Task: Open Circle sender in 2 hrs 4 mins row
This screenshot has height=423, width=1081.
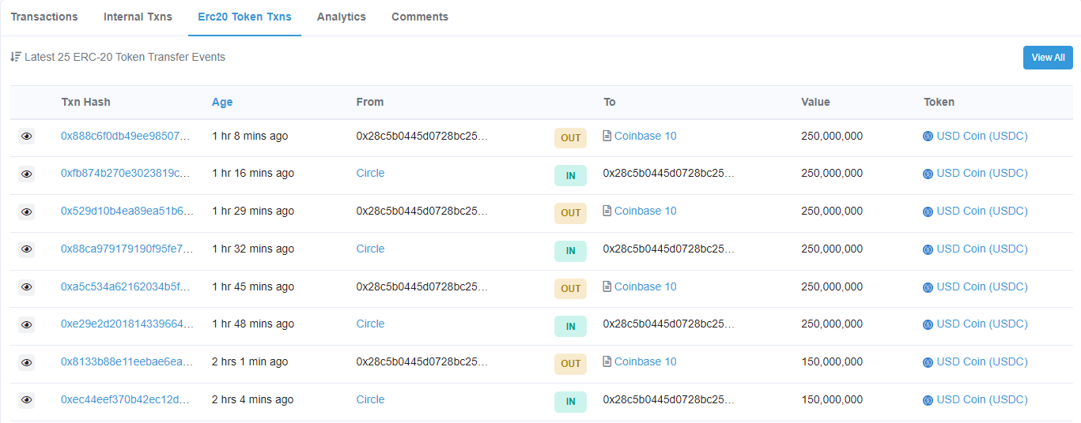Action: [370, 399]
